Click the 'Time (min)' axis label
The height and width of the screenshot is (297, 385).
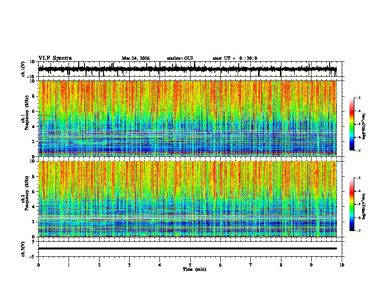coord(194,269)
